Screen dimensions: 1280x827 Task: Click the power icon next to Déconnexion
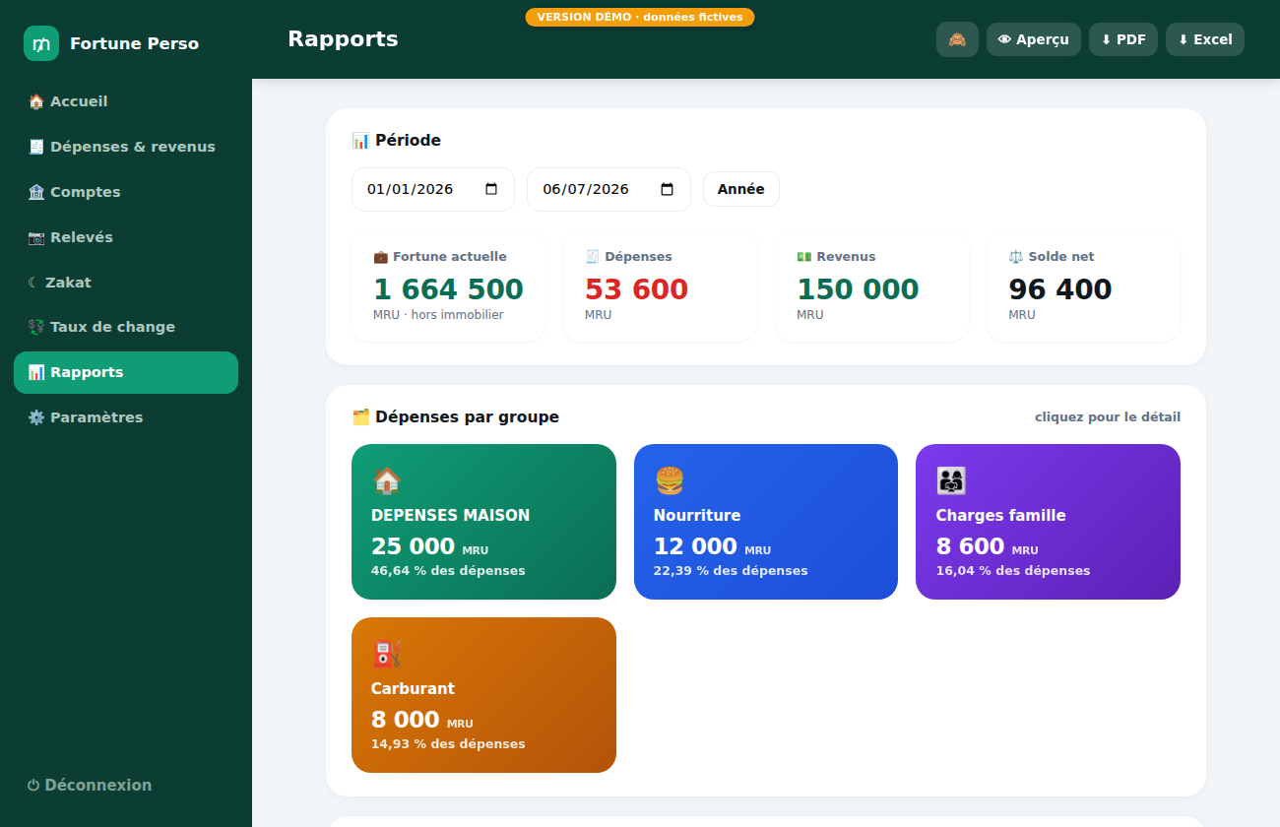(x=33, y=786)
